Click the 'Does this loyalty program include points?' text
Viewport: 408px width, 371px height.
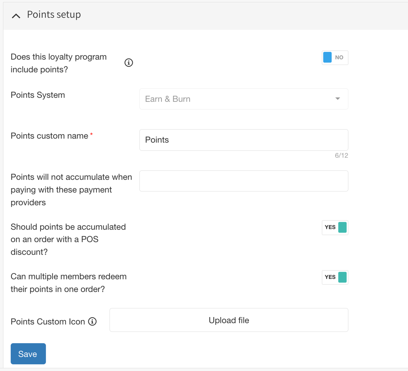[59, 63]
